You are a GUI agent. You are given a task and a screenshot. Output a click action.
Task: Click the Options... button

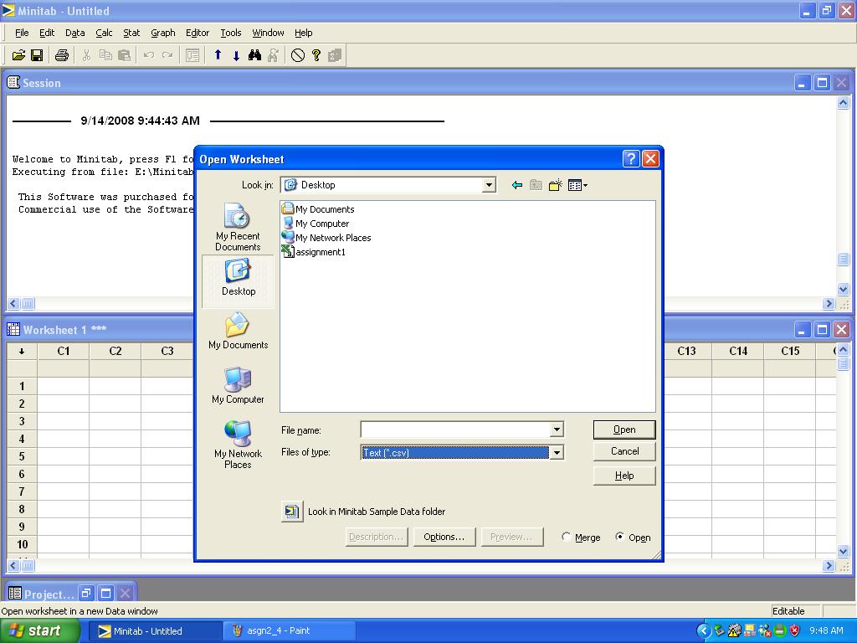pyautogui.click(x=444, y=537)
